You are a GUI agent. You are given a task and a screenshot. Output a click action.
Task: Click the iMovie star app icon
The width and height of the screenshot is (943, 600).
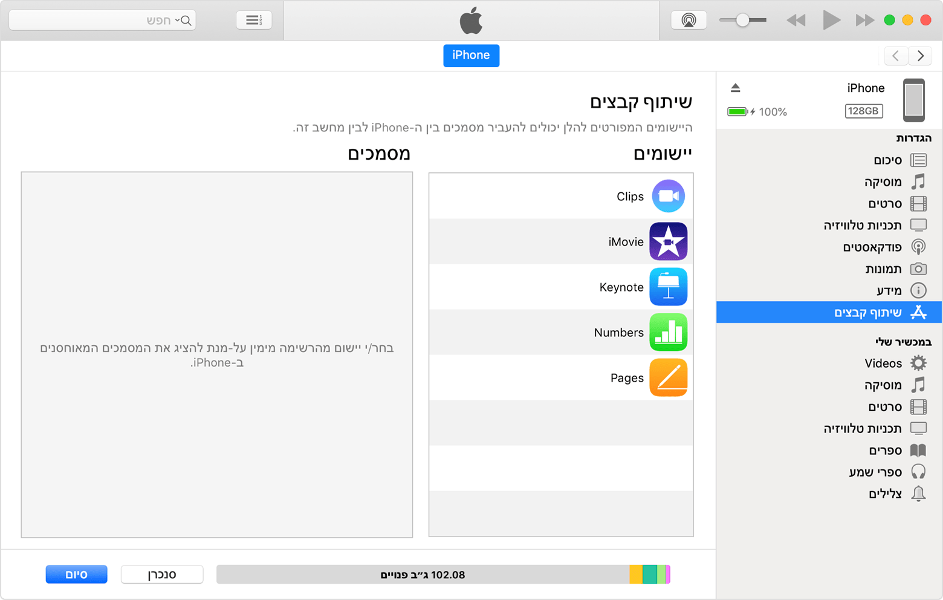coord(669,241)
